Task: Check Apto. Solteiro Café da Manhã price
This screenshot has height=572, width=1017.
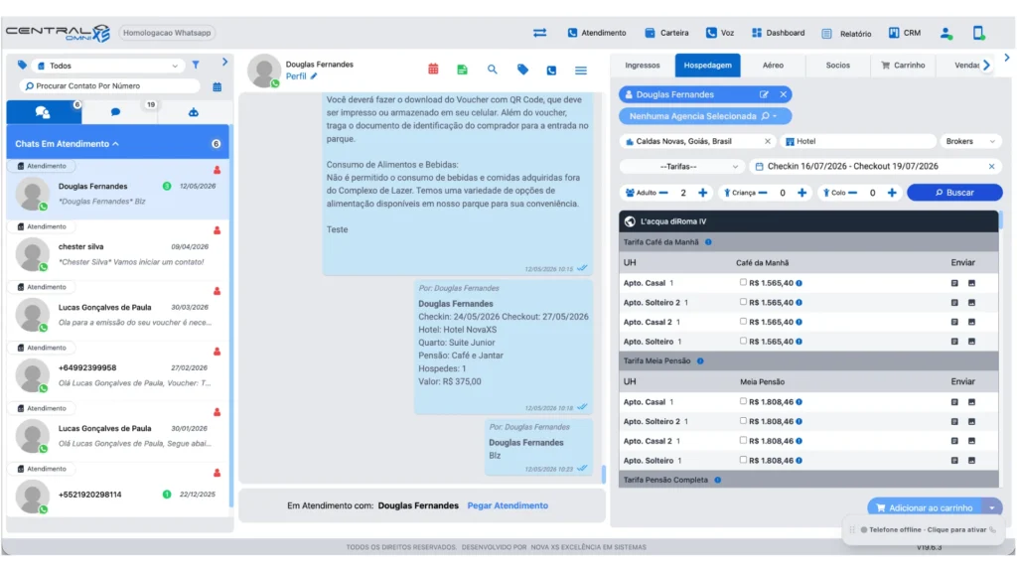Action: 743,341
